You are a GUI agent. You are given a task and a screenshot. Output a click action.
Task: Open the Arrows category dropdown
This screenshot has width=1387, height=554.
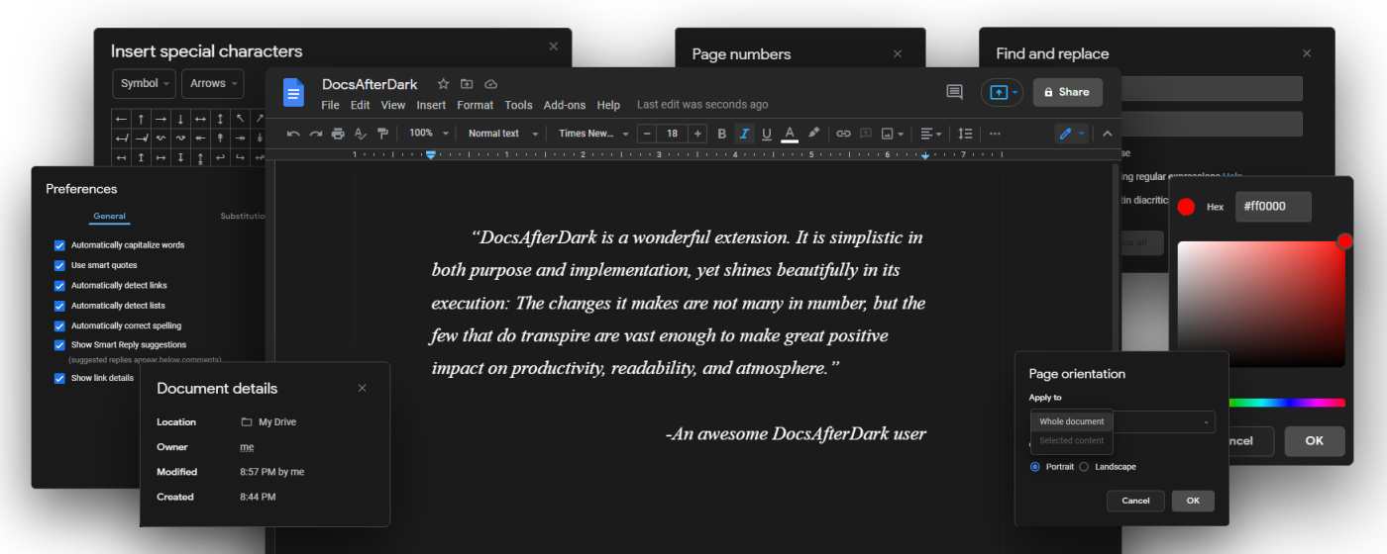212,84
